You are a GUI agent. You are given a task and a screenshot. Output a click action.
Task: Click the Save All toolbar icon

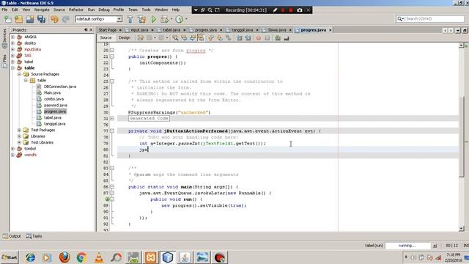[x=41, y=20]
